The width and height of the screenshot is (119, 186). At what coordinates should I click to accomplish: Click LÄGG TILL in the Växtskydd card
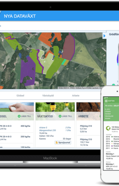[x=65, y=116]
